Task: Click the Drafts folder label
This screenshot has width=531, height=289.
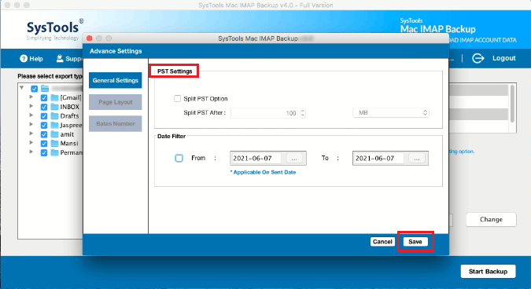Action: [69, 116]
